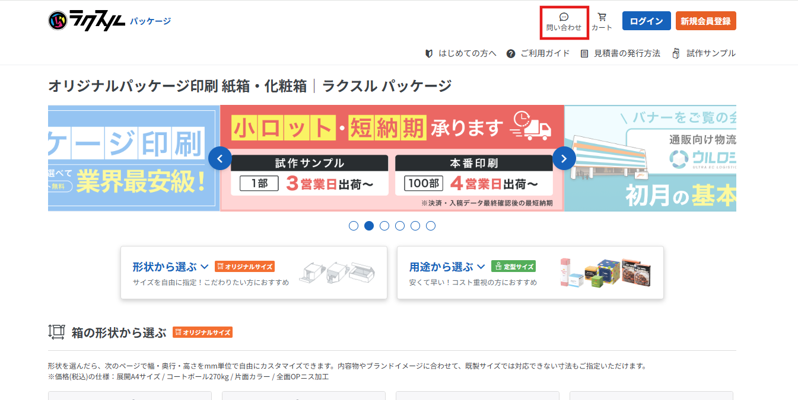Click the text 安くて早い！コスト重視の方におすすめ
The image size is (798, 400).
point(473,283)
